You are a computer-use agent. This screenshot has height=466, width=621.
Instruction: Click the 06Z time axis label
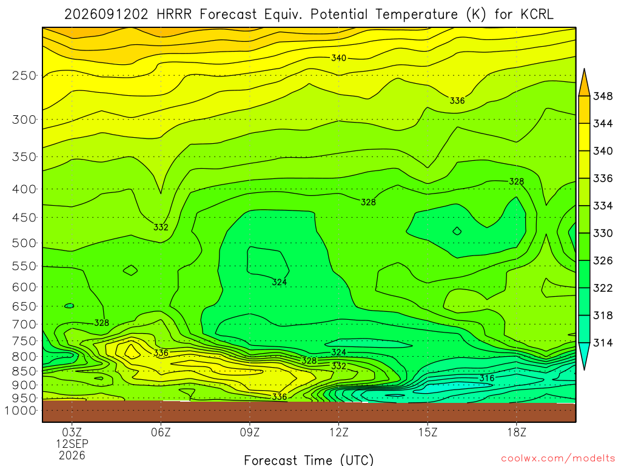(x=161, y=432)
